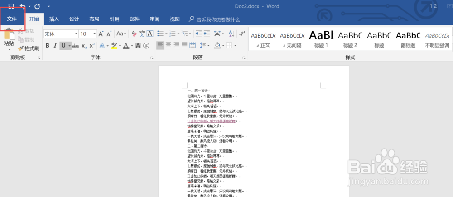Open the highlight color dropdown arrow

pyautogui.click(x=120, y=46)
